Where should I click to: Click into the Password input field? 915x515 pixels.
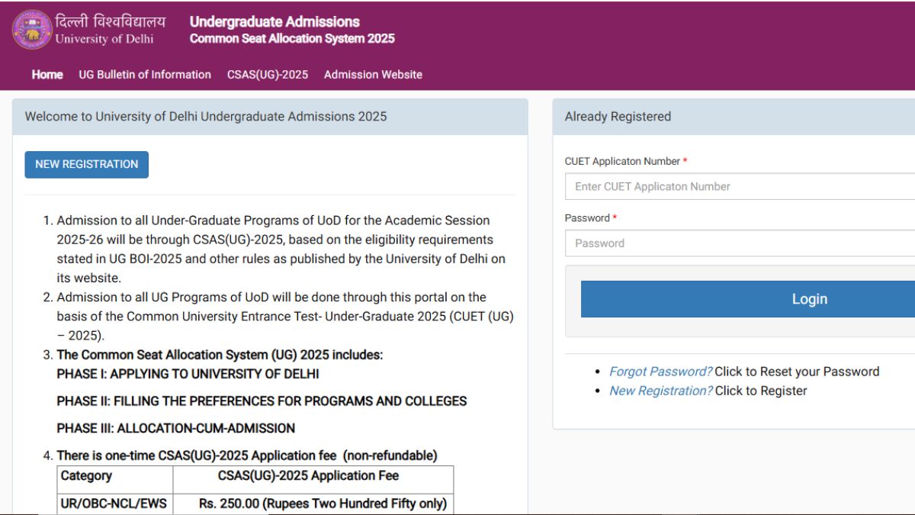740,243
